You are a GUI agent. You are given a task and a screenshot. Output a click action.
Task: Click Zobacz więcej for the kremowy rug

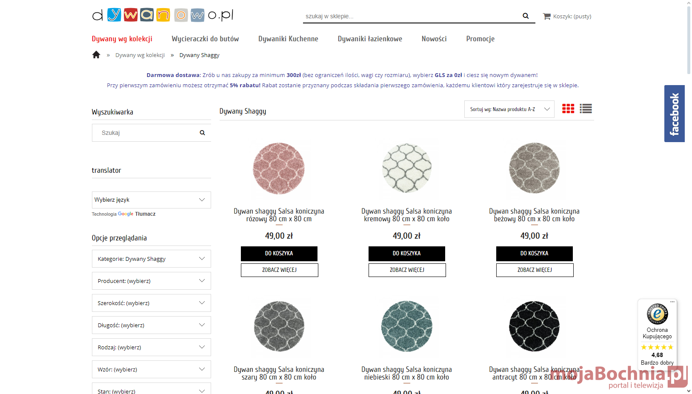point(407,270)
